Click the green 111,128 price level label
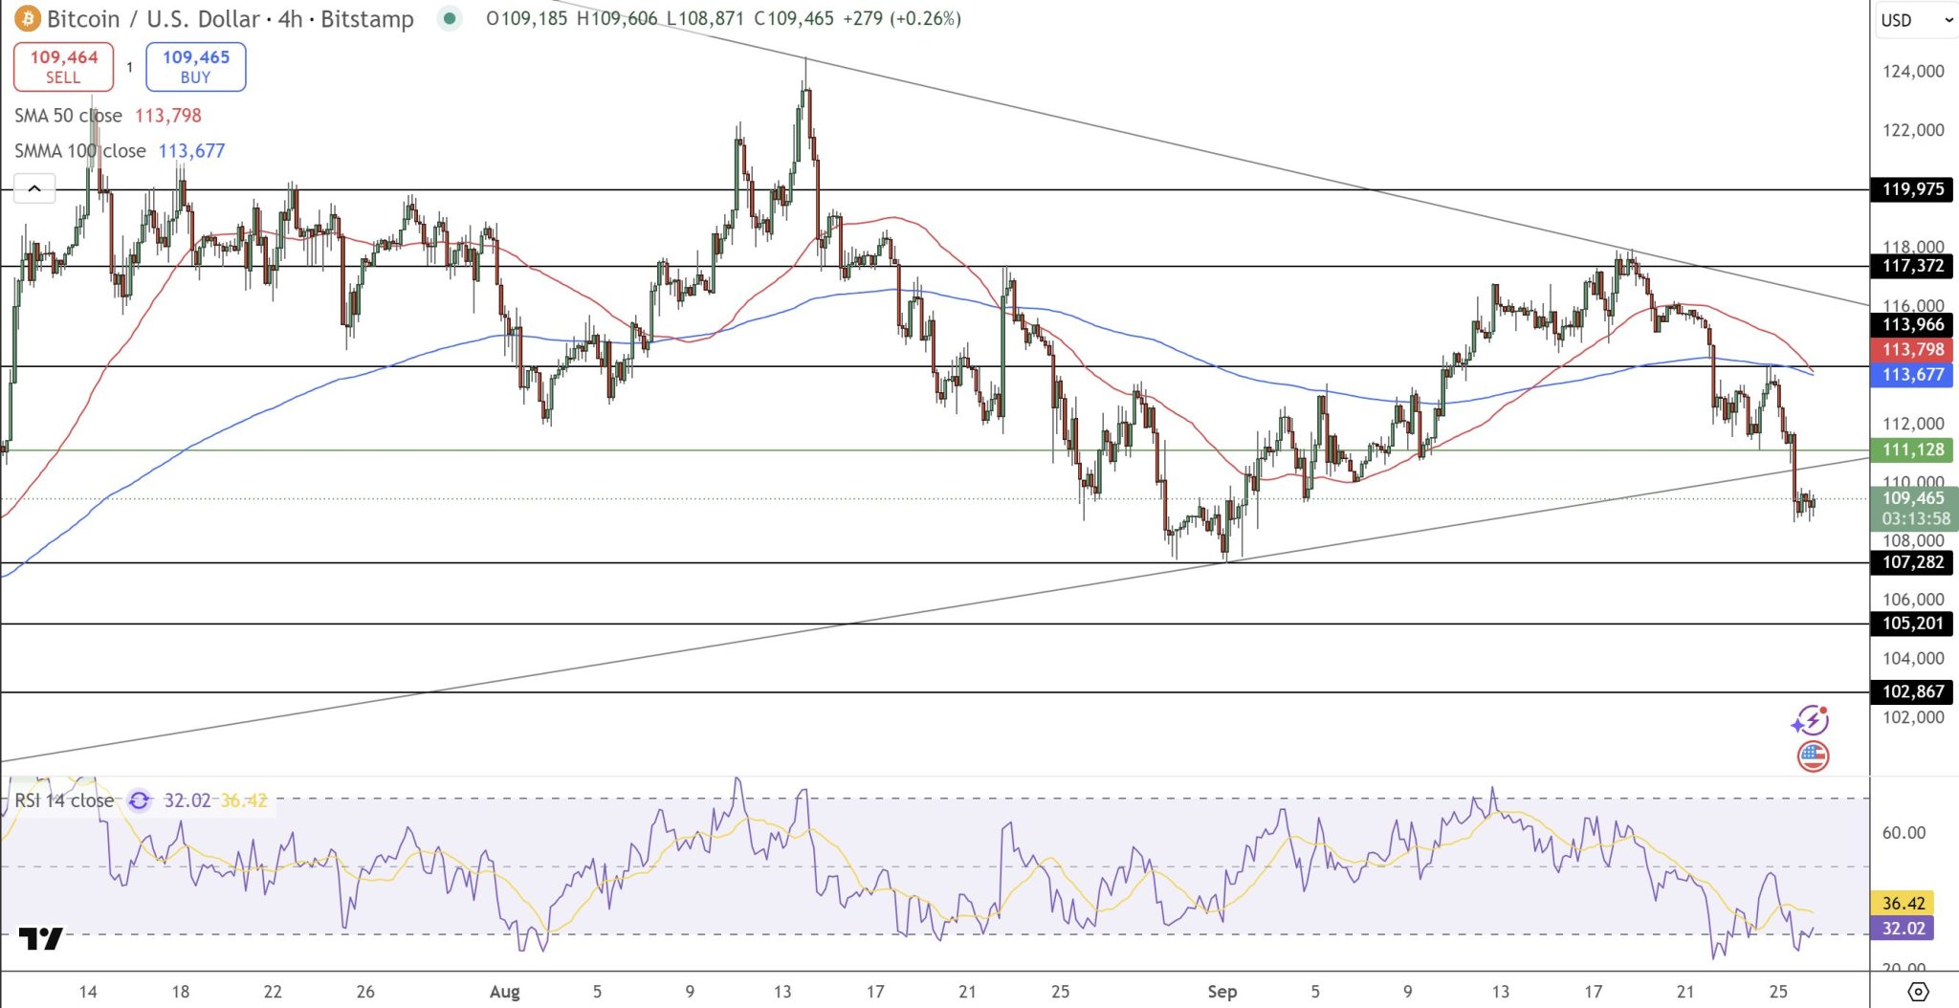Screen dimensions: 1959x1008 [x=1912, y=449]
